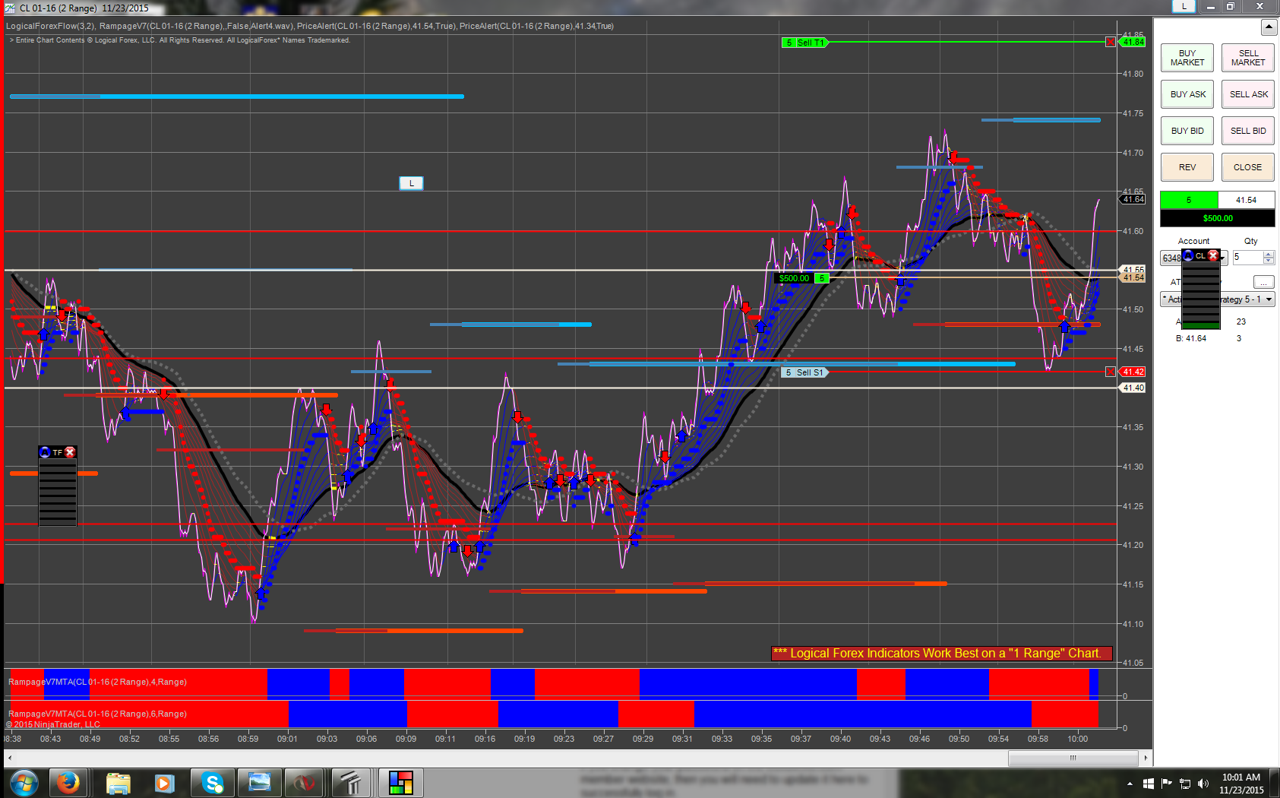Click the B: 41.64 bid text
1280x798 pixels.
tap(1190, 338)
